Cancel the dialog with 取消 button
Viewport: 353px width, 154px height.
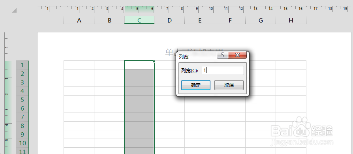click(x=229, y=85)
